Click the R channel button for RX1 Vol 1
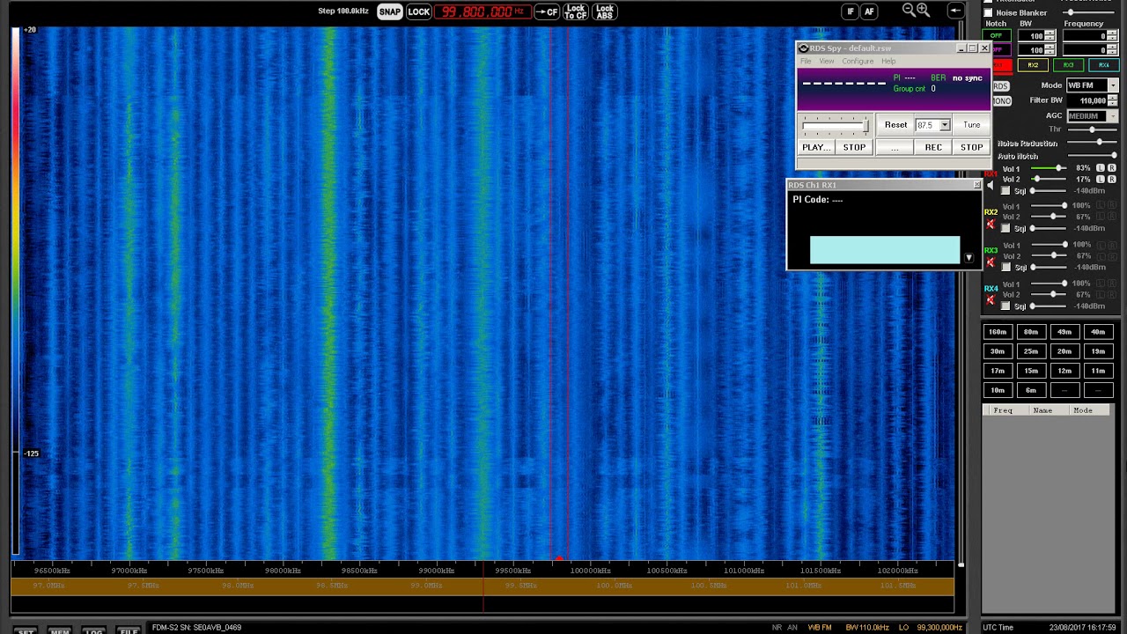1127x634 pixels. point(1111,168)
